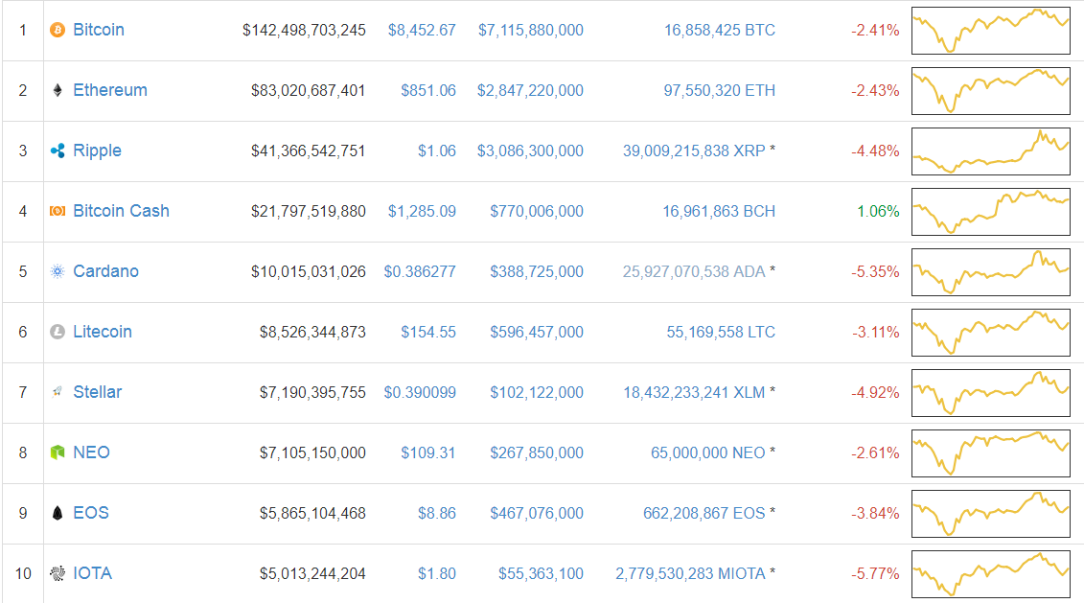1084x603 pixels.
Task: Click IOTA price $1.80
Action: coord(437,574)
